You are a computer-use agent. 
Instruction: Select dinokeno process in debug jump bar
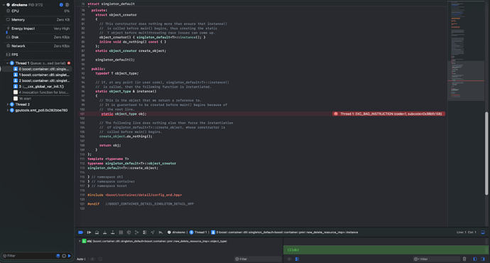click(x=177, y=232)
